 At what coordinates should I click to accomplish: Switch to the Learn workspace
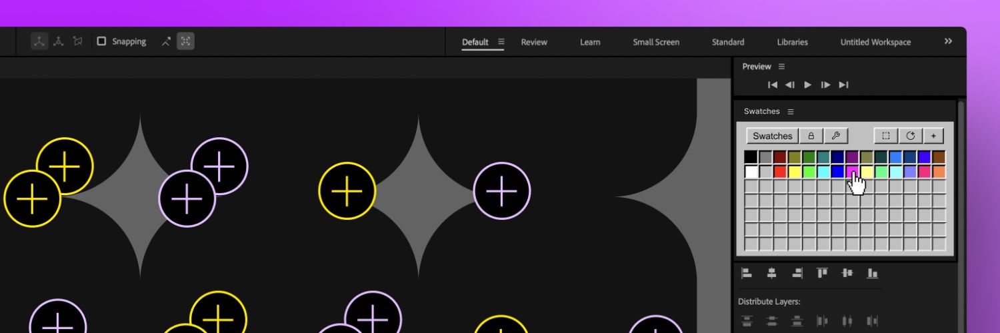coord(590,42)
